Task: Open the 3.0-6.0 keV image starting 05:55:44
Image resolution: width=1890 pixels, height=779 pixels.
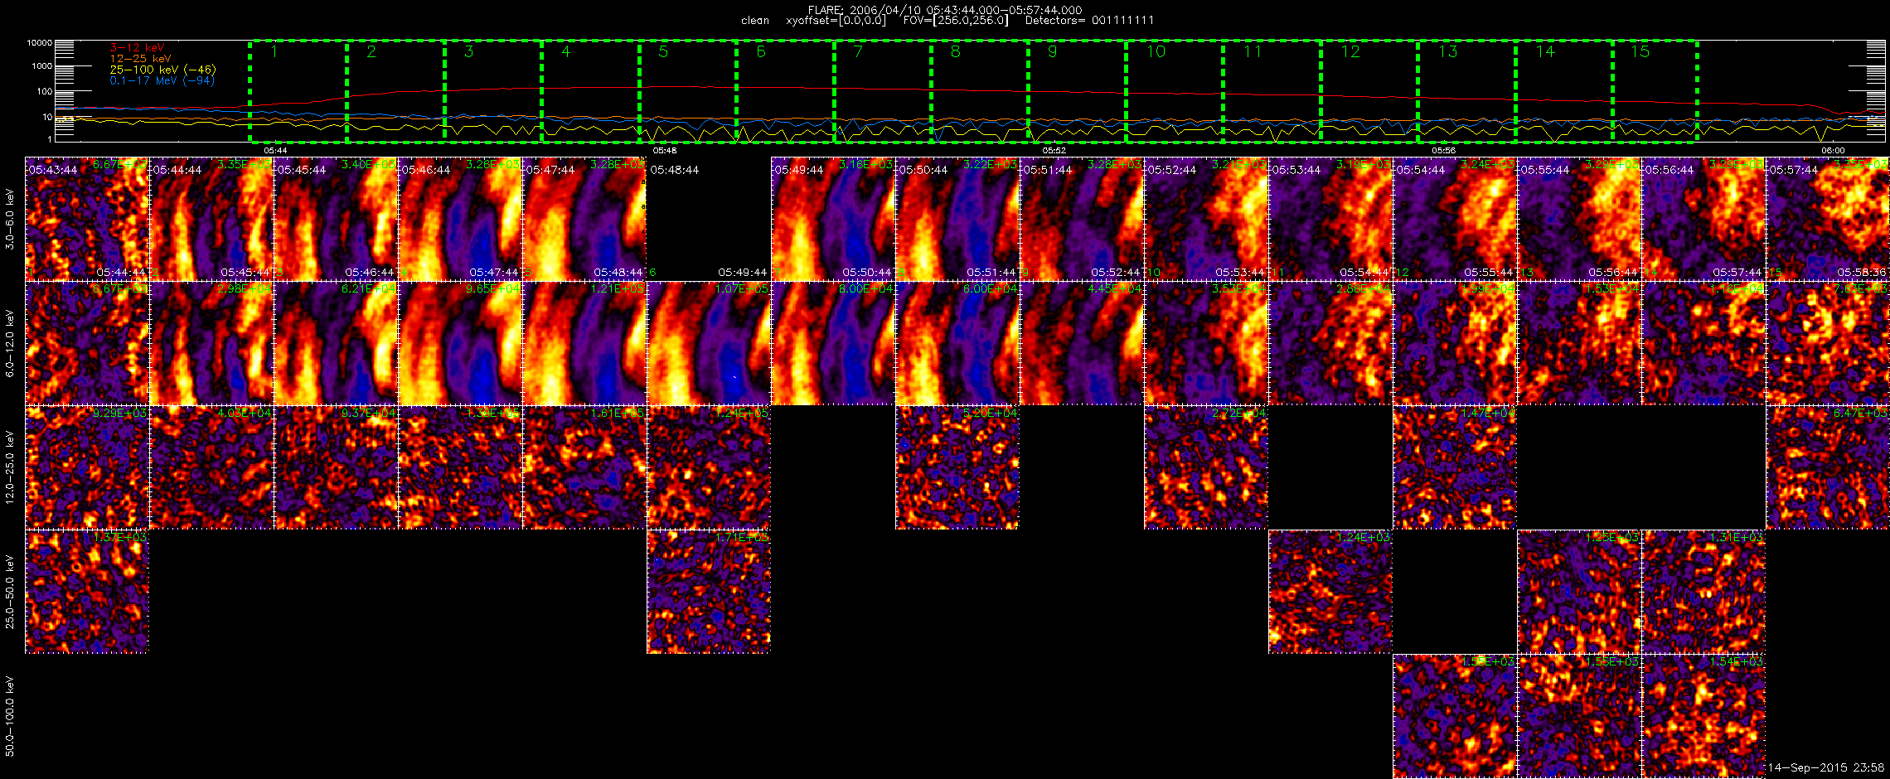Action: pos(1579,219)
